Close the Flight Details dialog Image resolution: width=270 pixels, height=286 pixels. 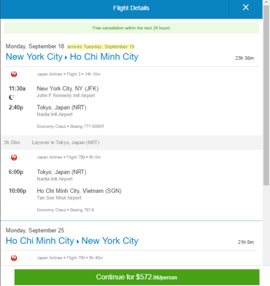pyautogui.click(x=246, y=7)
